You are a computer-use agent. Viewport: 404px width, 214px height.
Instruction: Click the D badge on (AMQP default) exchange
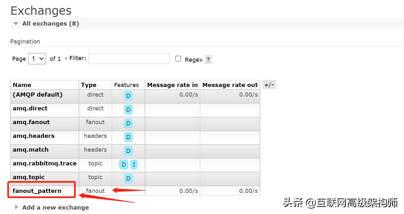(128, 96)
